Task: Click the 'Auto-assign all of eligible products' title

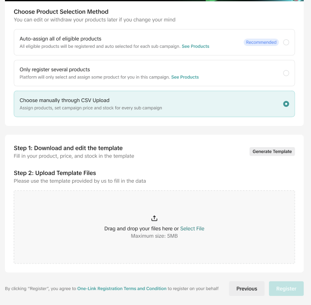Action: 60,39
